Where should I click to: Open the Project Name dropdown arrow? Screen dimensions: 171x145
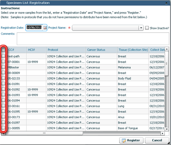click(141, 28)
